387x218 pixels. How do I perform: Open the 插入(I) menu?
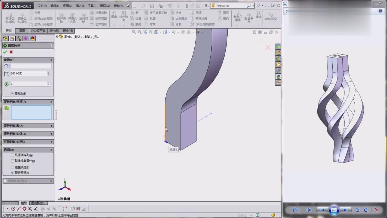[x=80, y=6]
